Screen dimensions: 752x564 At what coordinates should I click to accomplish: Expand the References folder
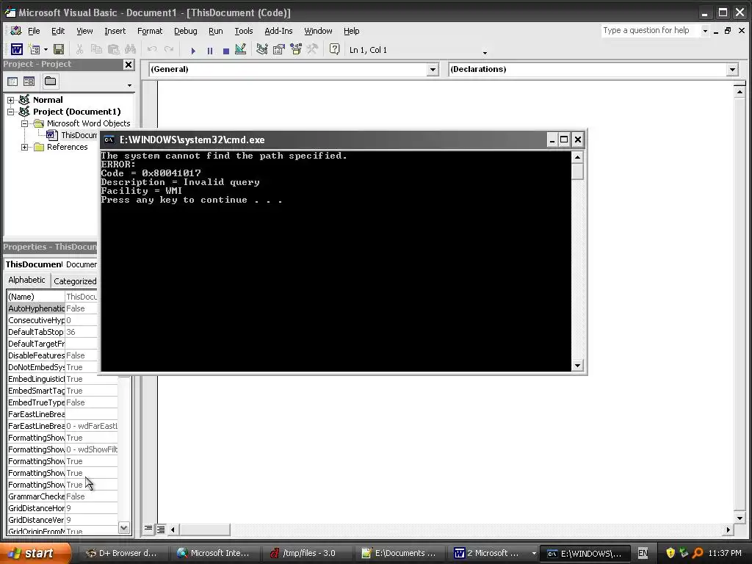24,147
